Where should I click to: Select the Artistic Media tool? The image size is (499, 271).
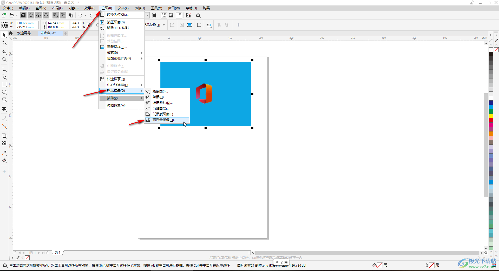coord(4,77)
